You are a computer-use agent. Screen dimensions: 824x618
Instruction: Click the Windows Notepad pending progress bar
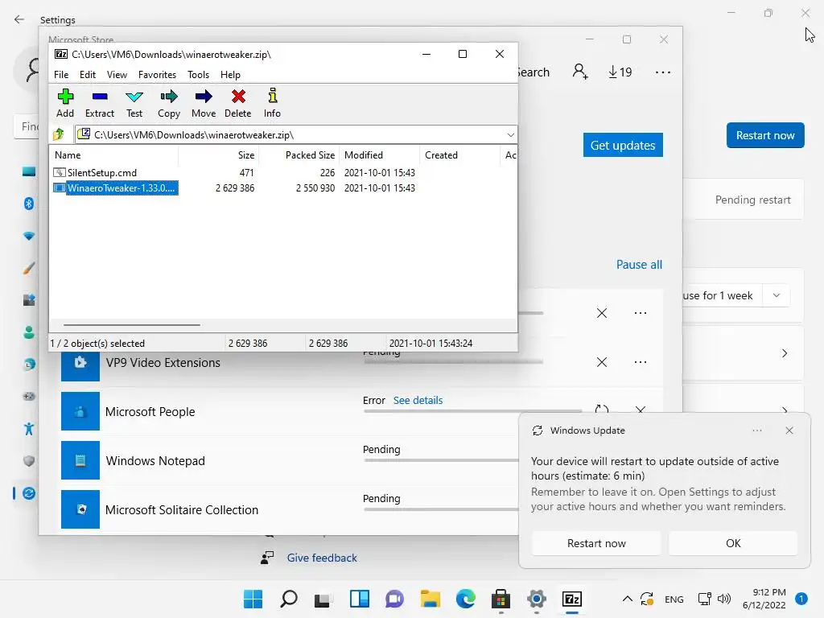point(440,460)
